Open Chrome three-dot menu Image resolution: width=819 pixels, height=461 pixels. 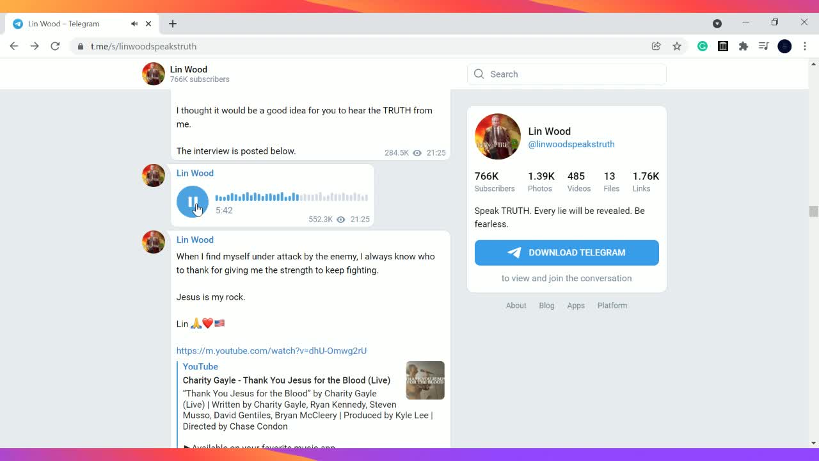point(805,46)
